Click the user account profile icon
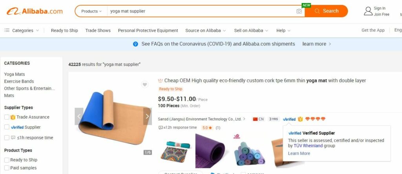402x174 pixels. coord(368,11)
